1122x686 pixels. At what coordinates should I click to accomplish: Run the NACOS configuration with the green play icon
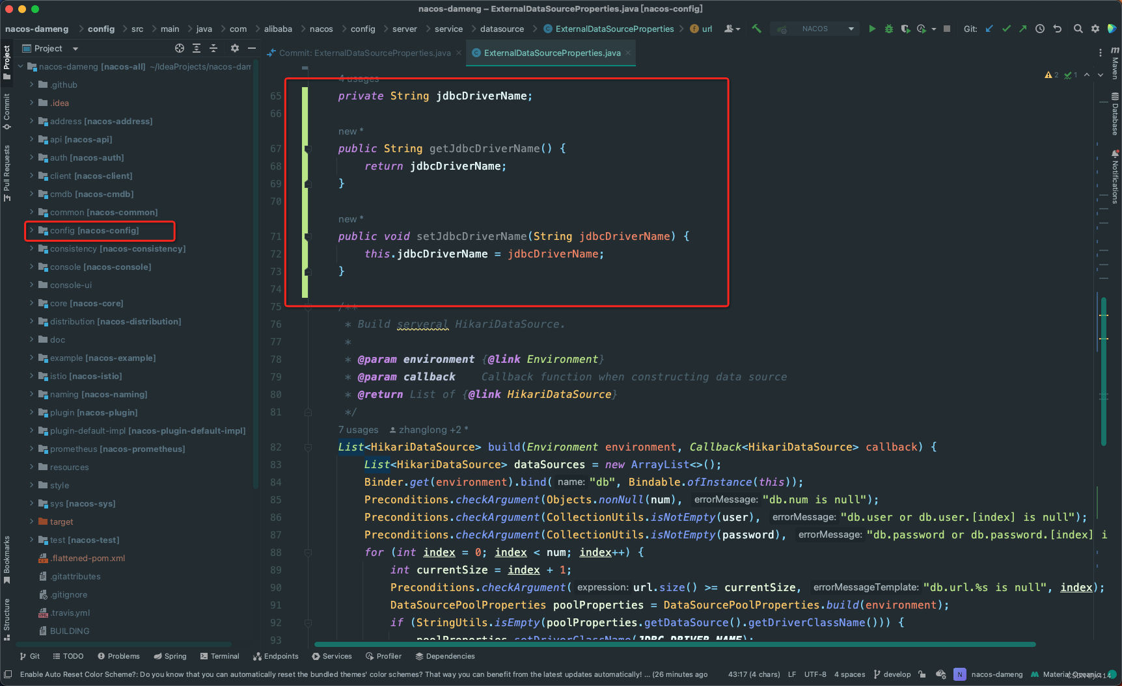[872, 29]
